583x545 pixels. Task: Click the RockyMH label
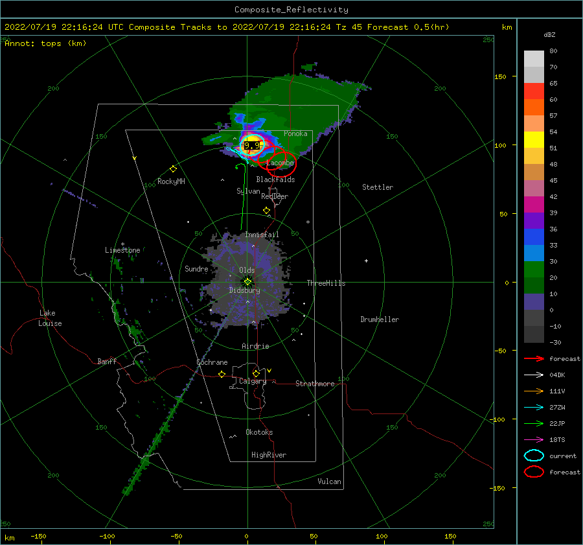pyautogui.click(x=171, y=181)
